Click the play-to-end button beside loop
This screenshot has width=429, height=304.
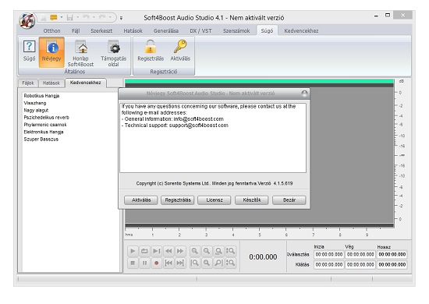point(157,251)
